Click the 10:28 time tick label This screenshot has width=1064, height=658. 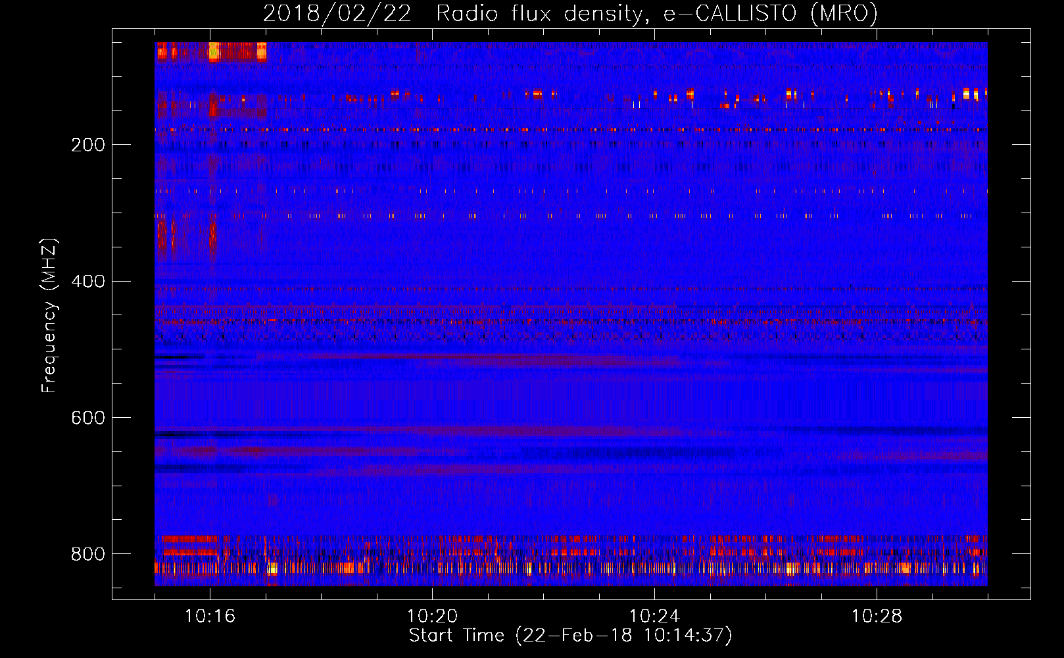click(877, 617)
